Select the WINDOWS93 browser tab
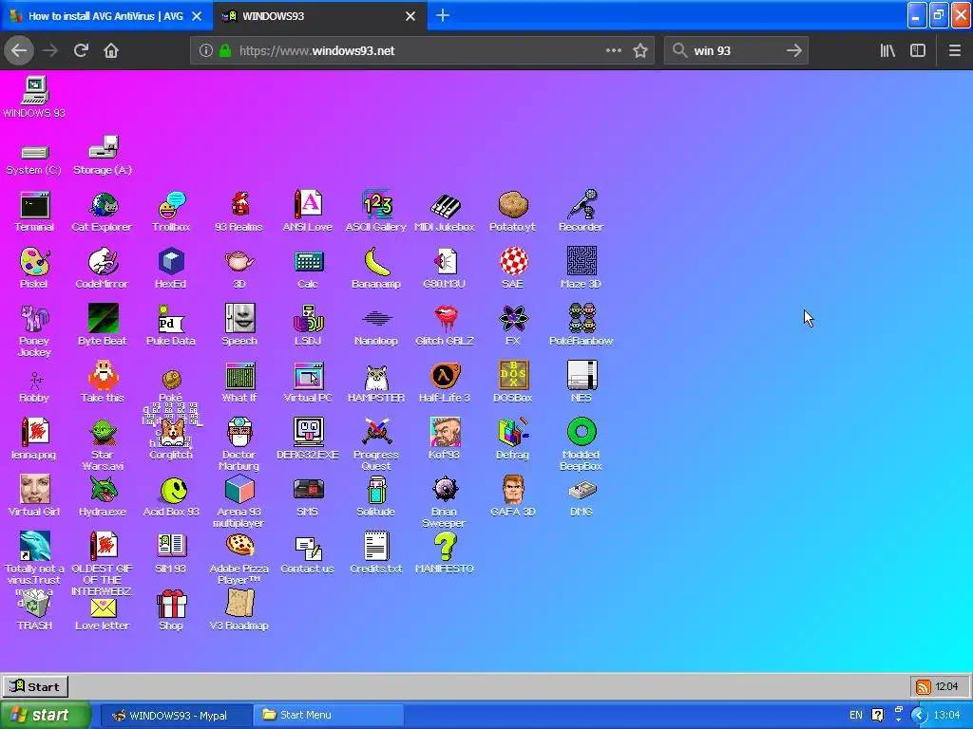This screenshot has height=729, width=973. (320, 16)
